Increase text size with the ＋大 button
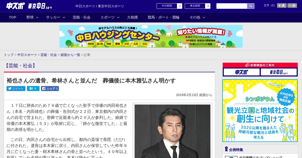This screenshot has width=302, height=158. tap(282, 6)
